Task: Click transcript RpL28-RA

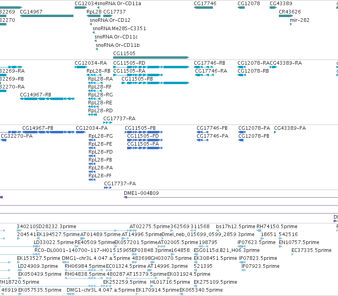Action: (100, 79)
